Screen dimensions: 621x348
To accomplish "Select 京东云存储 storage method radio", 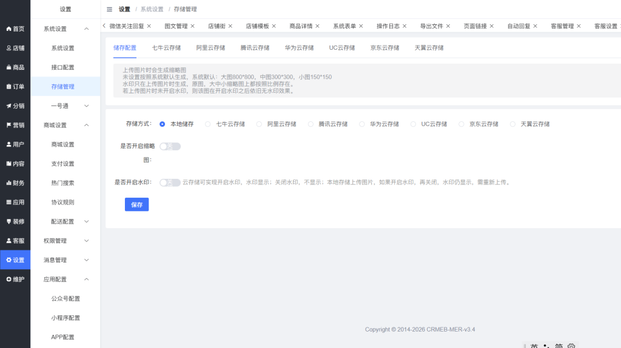I will click(462, 124).
